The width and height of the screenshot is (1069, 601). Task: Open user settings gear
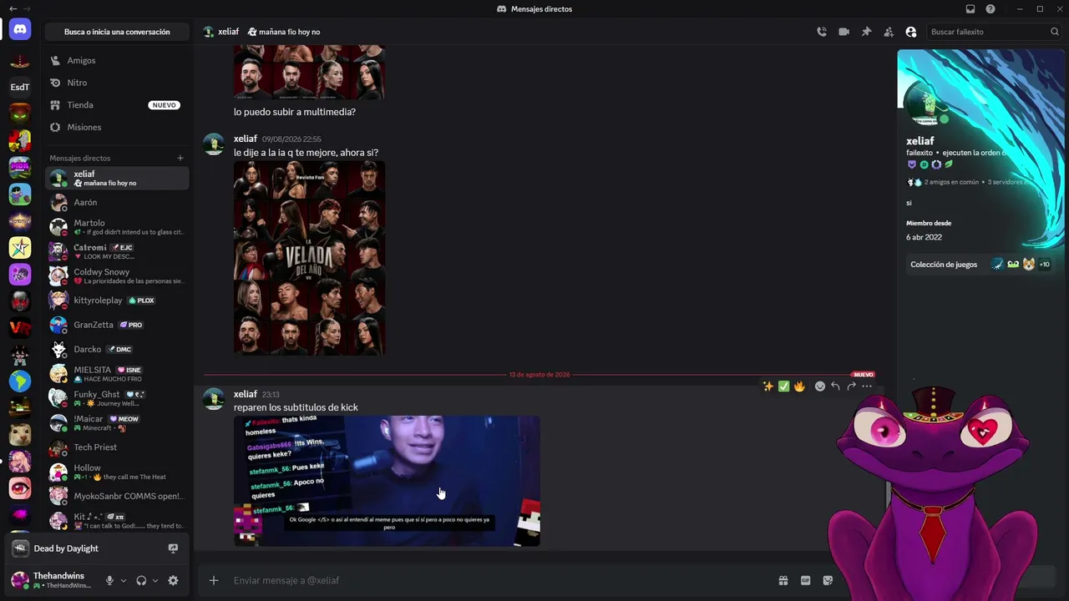pyautogui.click(x=173, y=580)
